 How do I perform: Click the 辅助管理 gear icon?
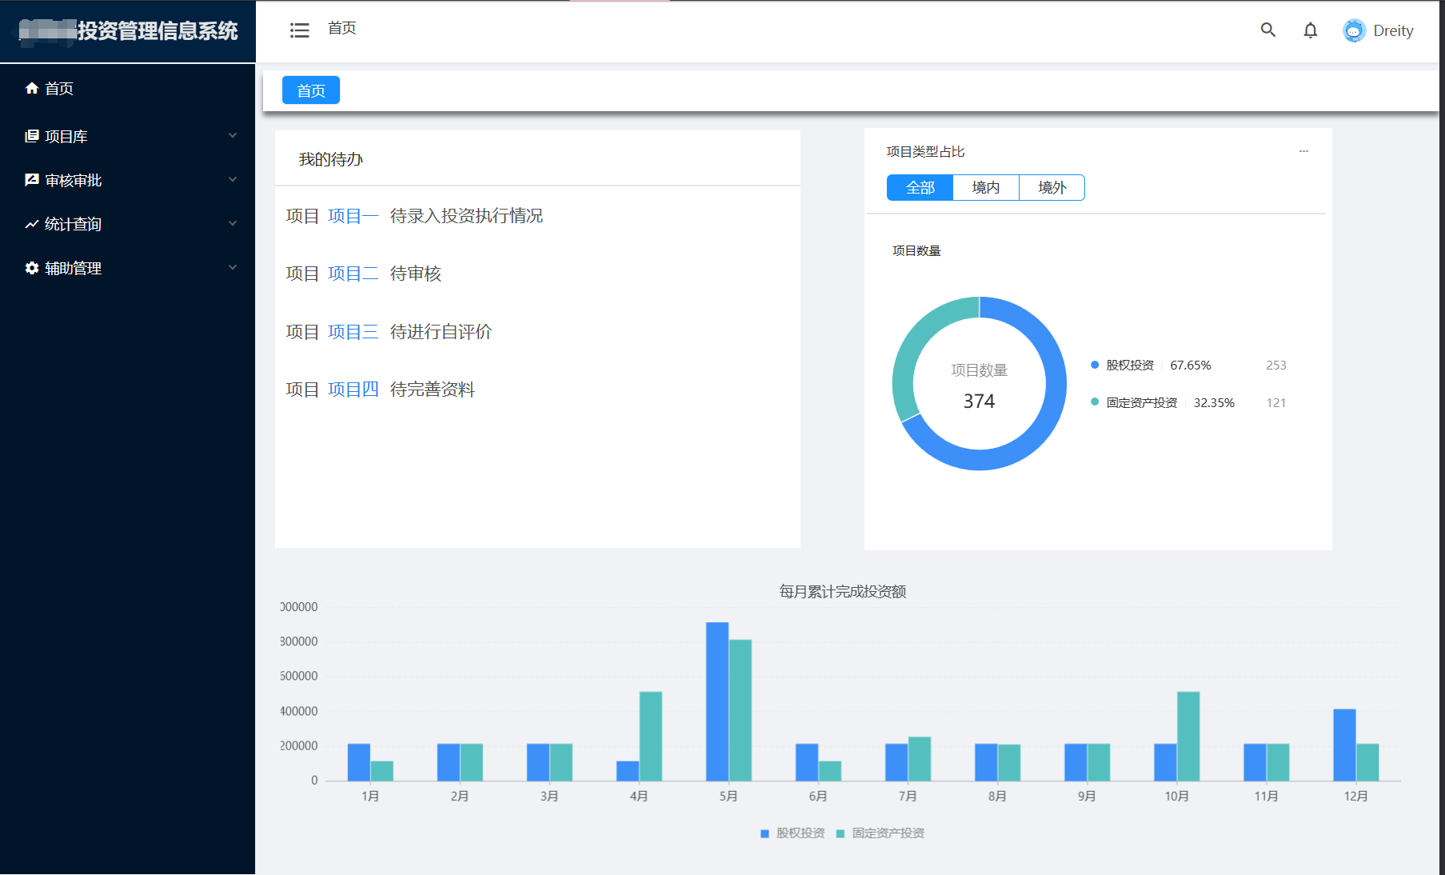pos(32,268)
